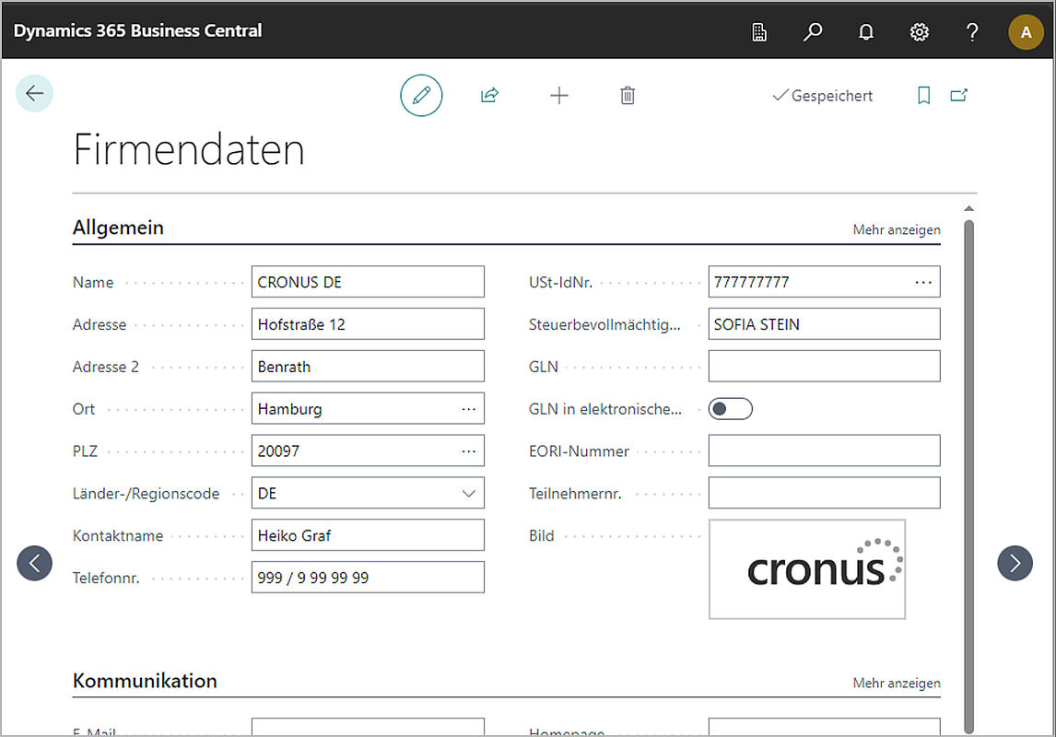Screen dimensions: 1056x737
Task: Click the scrollbar up arrow
Action: coord(968,208)
